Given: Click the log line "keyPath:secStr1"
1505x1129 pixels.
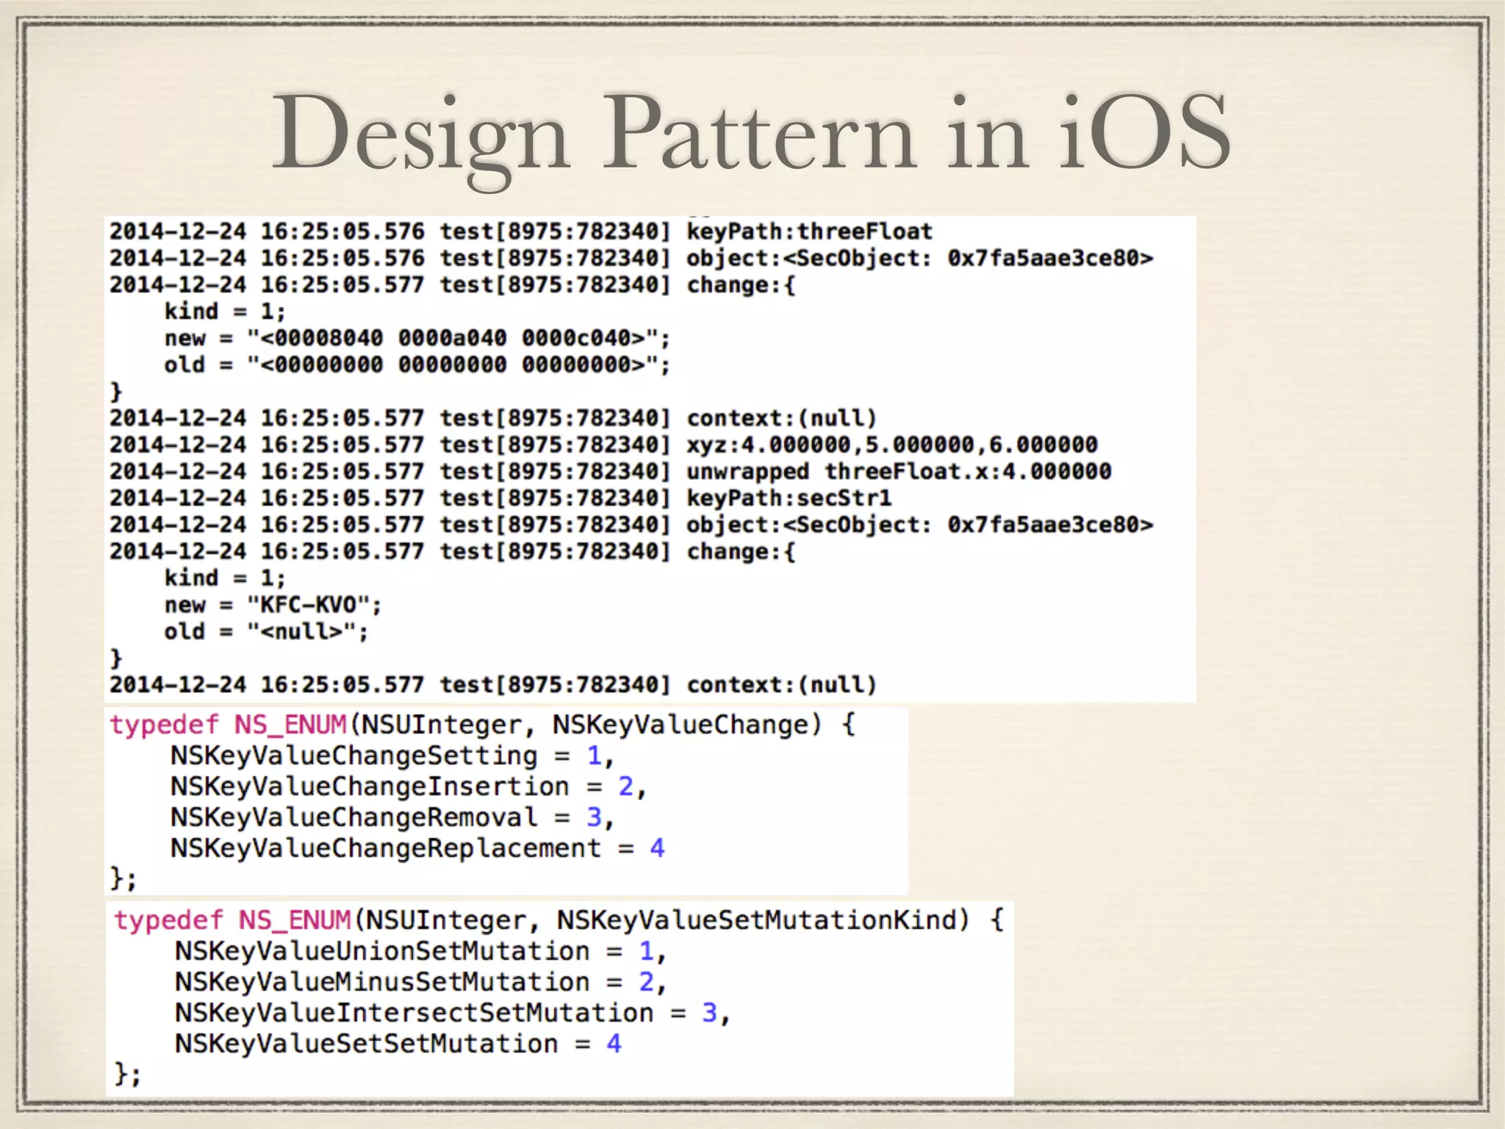Looking at the screenshot, I should [500, 498].
